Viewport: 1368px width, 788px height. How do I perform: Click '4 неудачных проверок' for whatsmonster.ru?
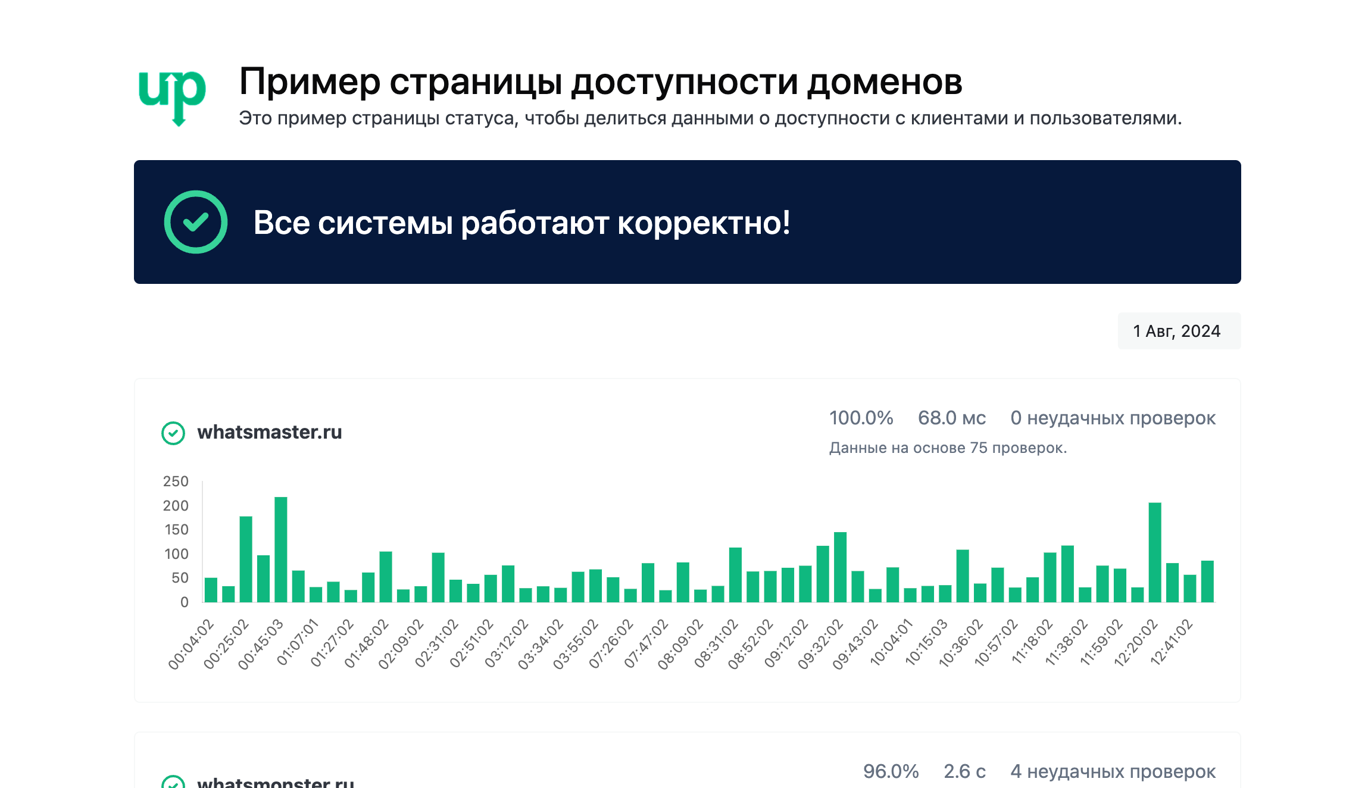pos(1113,771)
